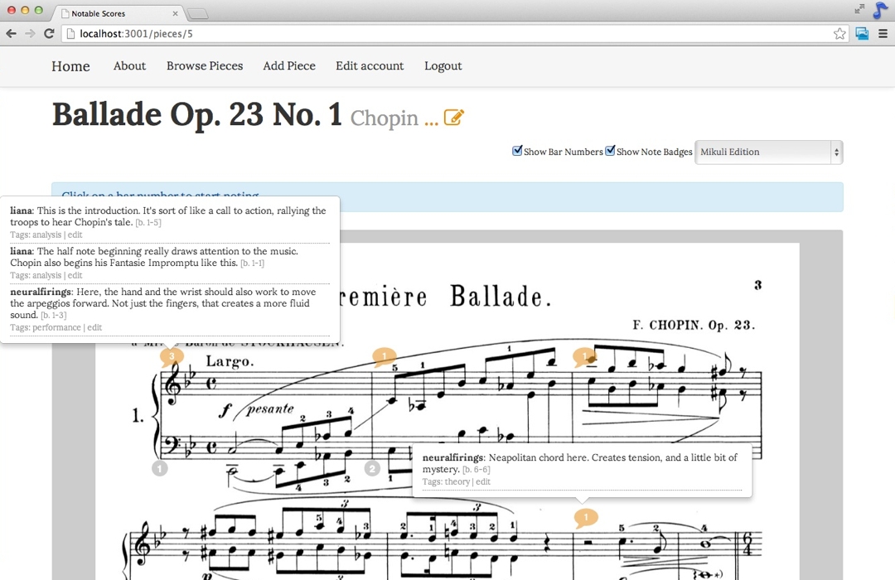Click the gray bar number 1 marker
Screen dimensions: 895x580
[x=160, y=469]
